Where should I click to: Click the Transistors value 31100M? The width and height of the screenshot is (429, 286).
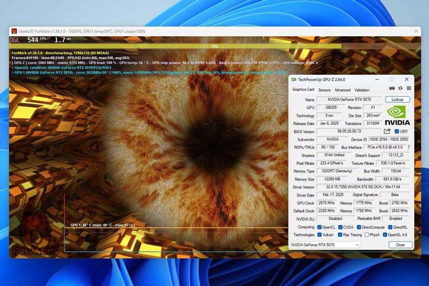click(x=373, y=124)
